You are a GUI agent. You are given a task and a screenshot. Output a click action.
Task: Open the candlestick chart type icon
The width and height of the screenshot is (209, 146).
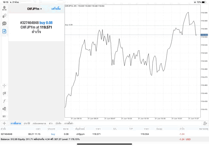4,93
